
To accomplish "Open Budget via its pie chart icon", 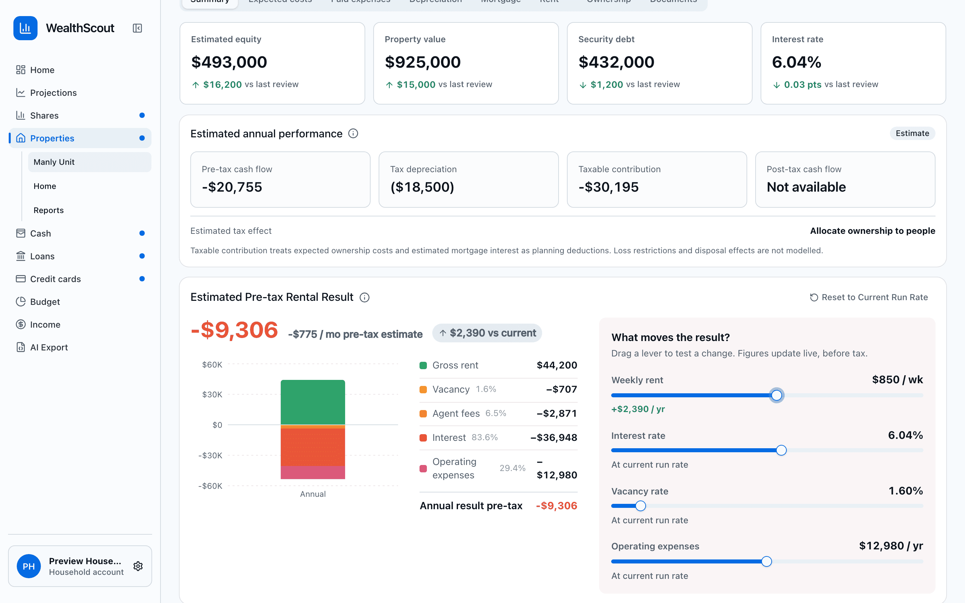I will tap(21, 301).
